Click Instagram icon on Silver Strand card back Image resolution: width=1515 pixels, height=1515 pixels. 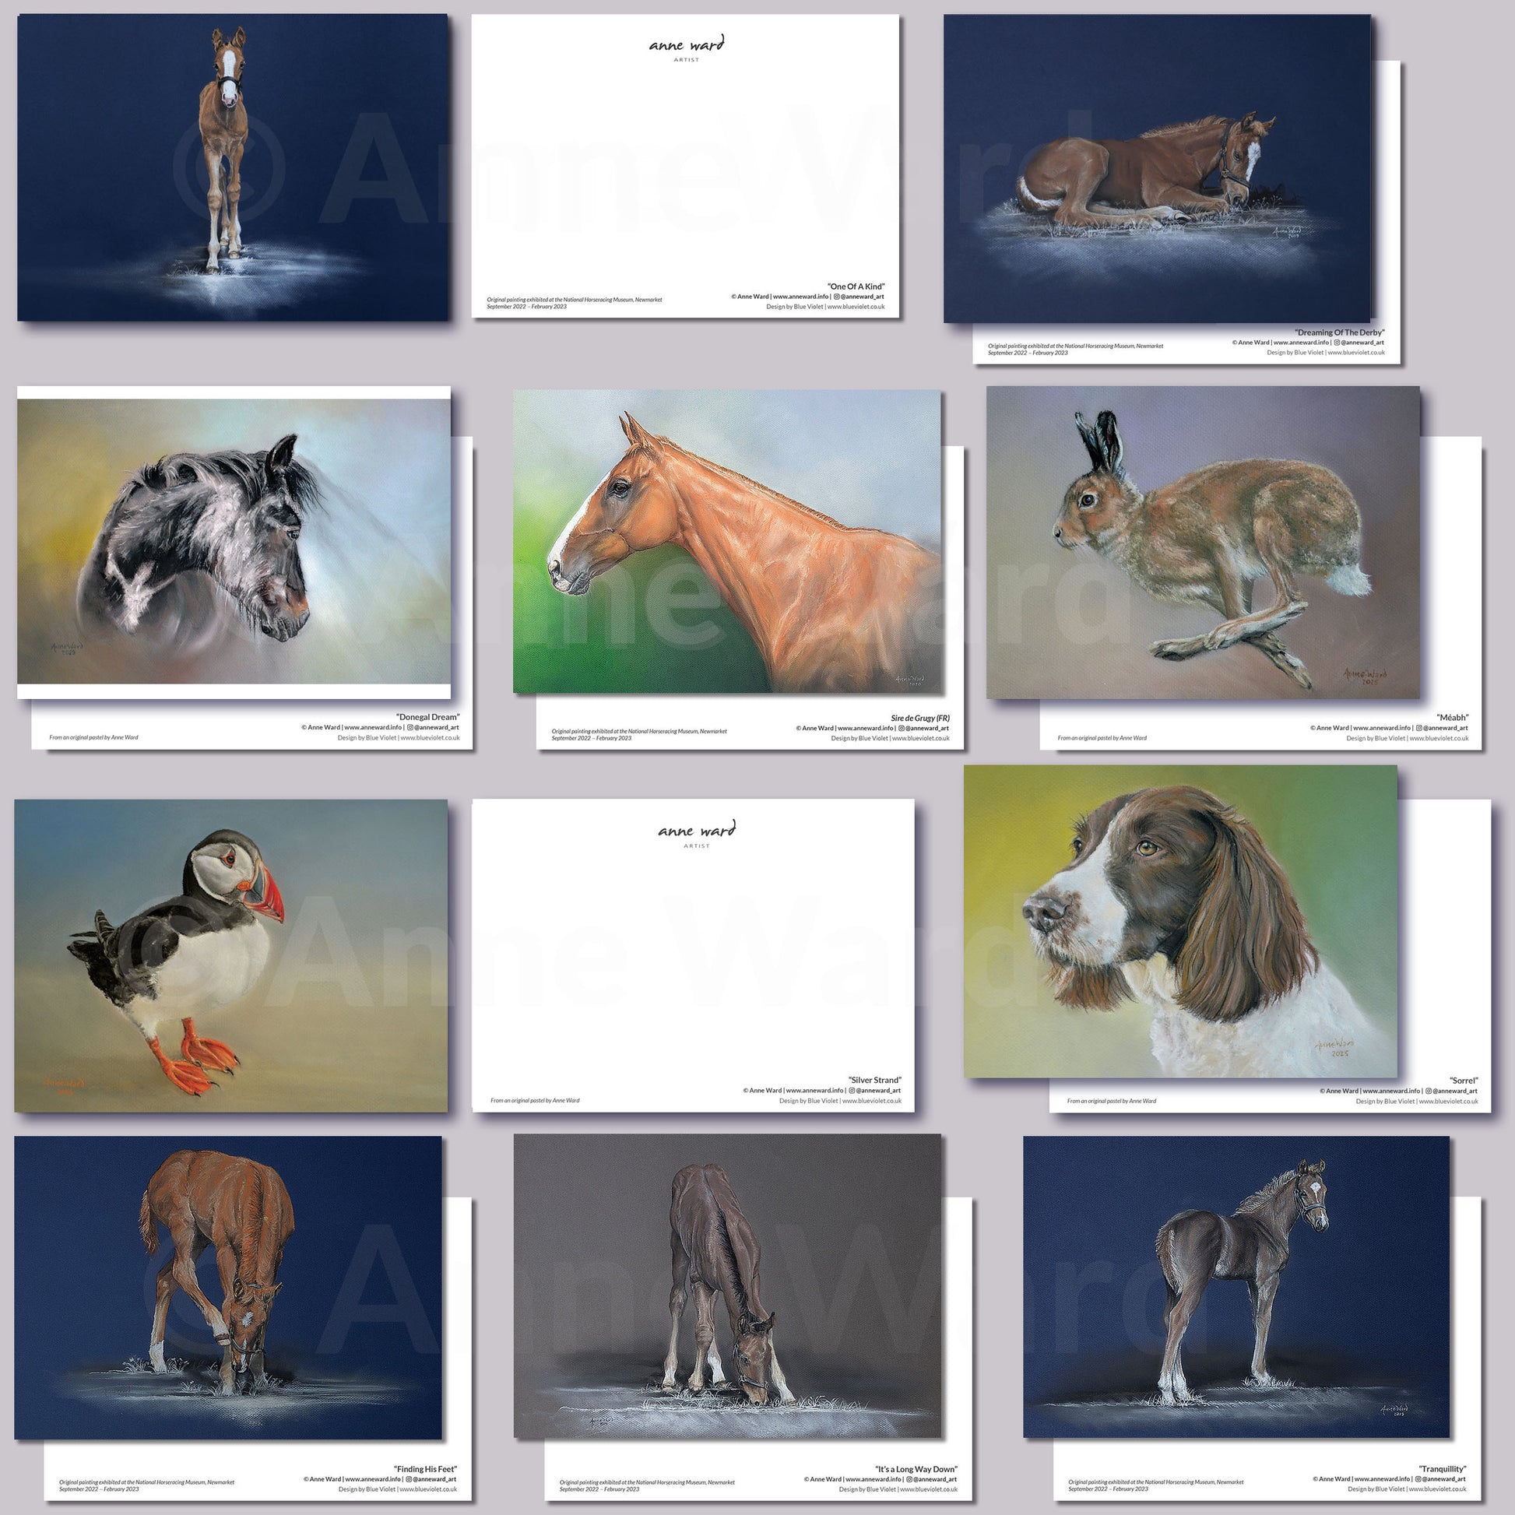coord(852,1091)
